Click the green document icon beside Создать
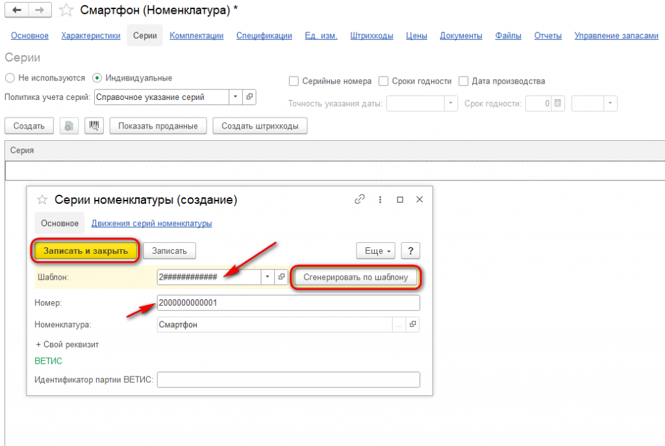 pos(69,126)
